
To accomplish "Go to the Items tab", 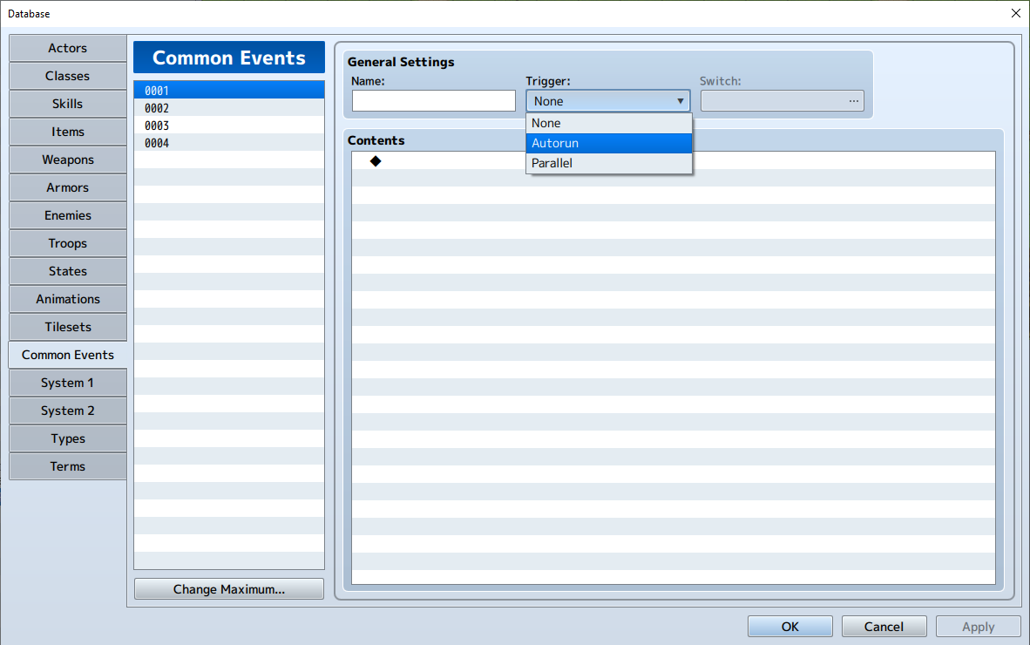I will [68, 132].
